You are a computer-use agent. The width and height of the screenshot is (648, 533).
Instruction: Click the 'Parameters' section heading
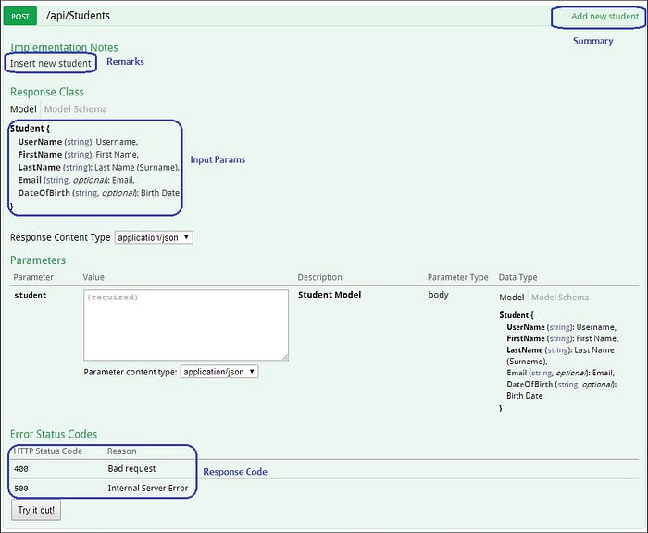tap(38, 260)
